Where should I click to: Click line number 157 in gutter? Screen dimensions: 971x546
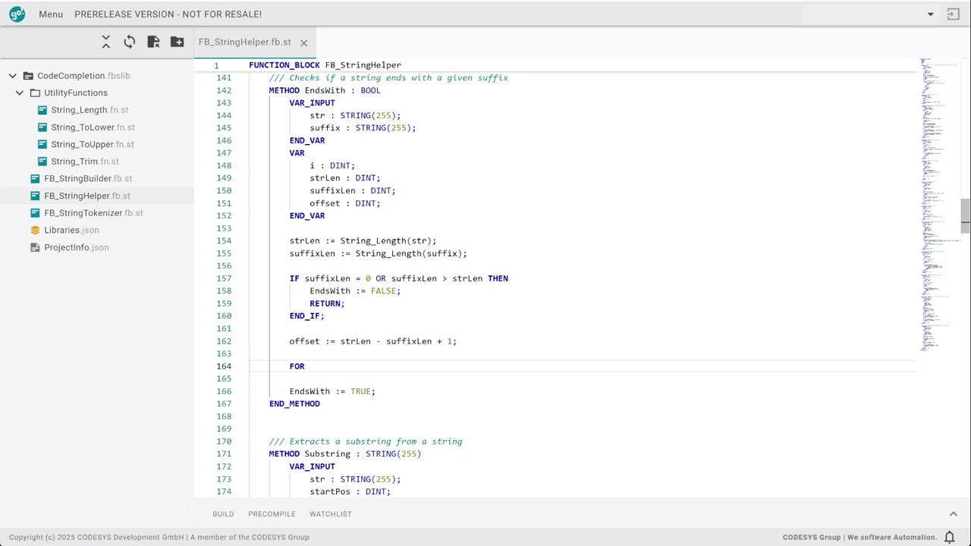[224, 278]
